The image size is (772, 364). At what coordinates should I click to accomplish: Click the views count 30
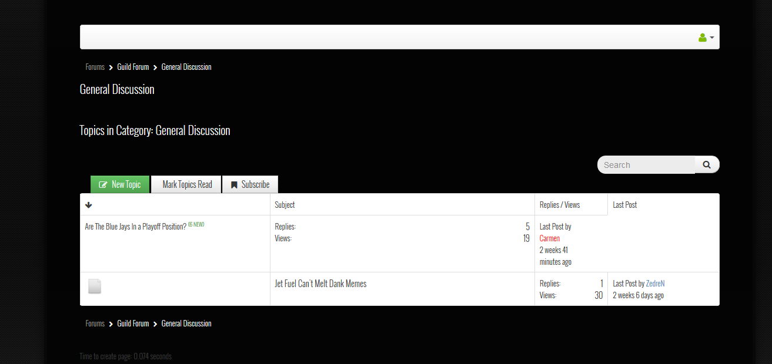pyautogui.click(x=599, y=295)
